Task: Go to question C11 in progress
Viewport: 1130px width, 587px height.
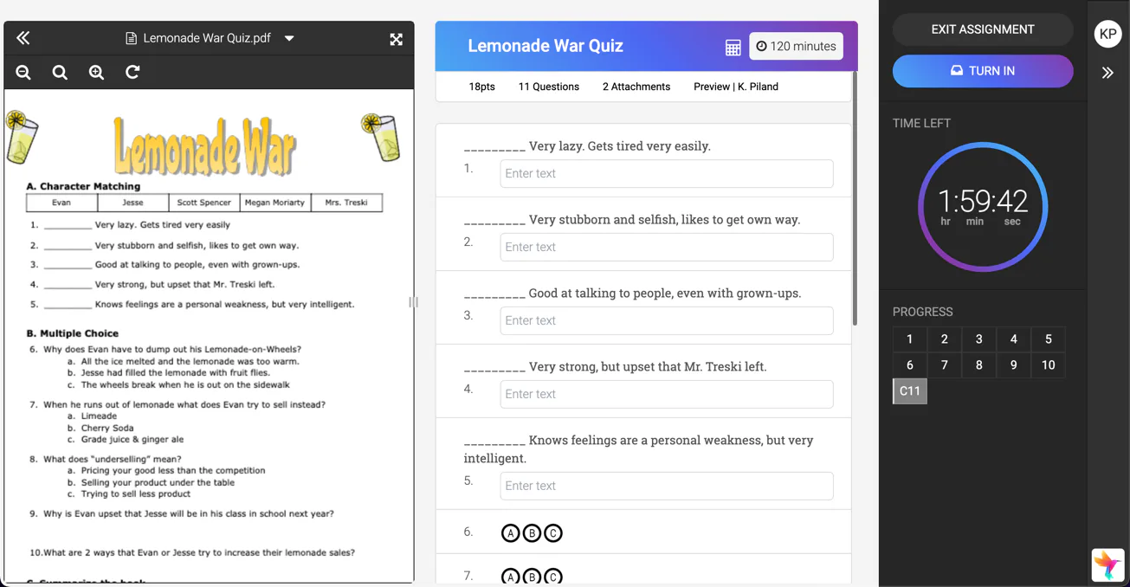Action: click(x=910, y=391)
